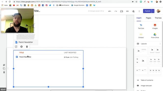Insert a Text box

tap(141, 27)
